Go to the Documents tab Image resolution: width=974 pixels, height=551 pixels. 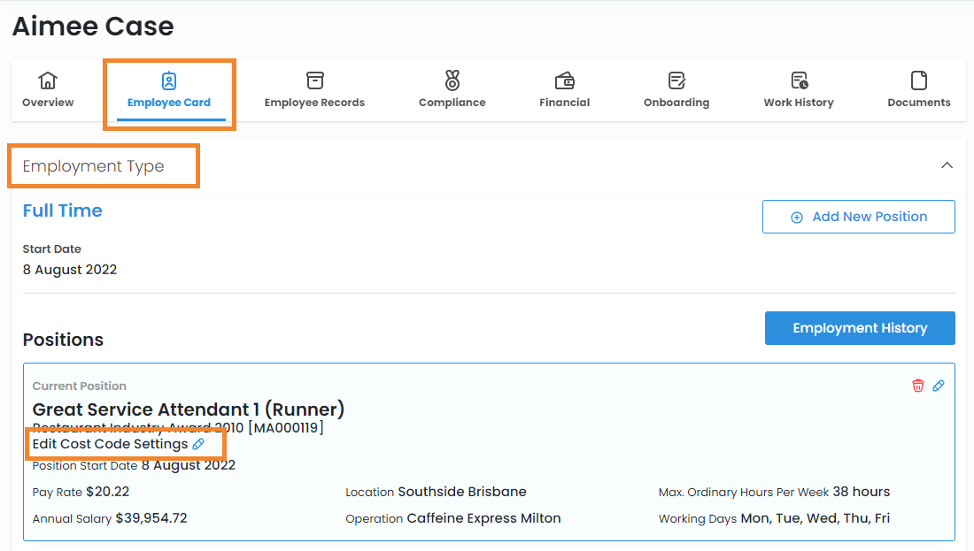[919, 91]
